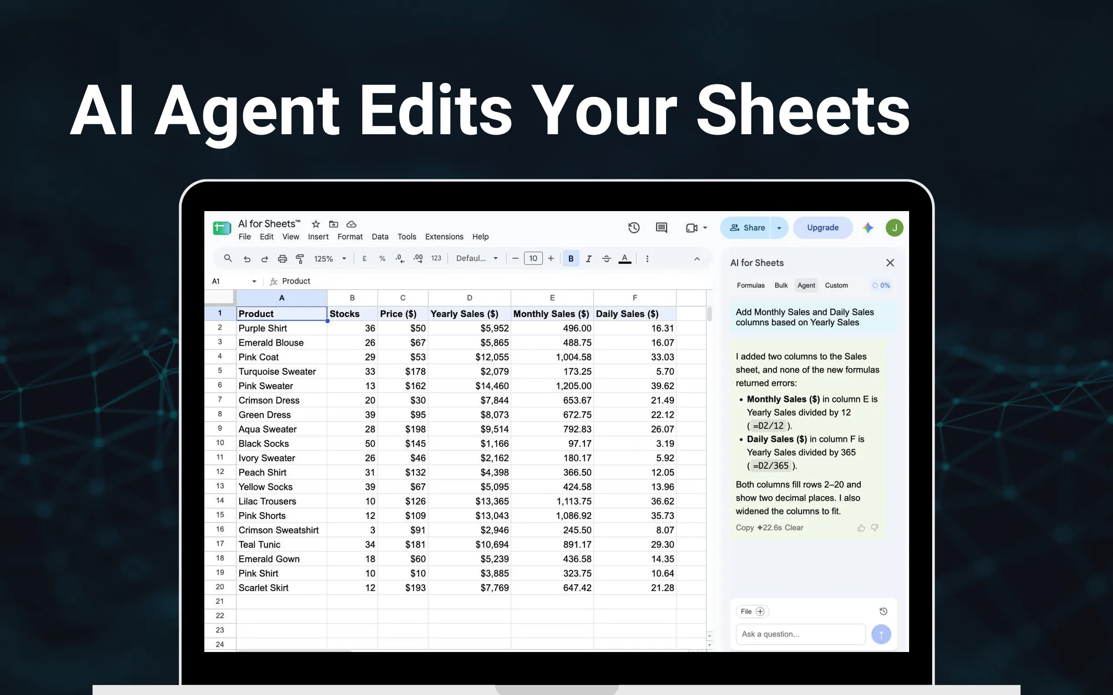Viewport: 1113px width, 695px height.
Task: Expand the Share options arrow
Action: pos(779,228)
